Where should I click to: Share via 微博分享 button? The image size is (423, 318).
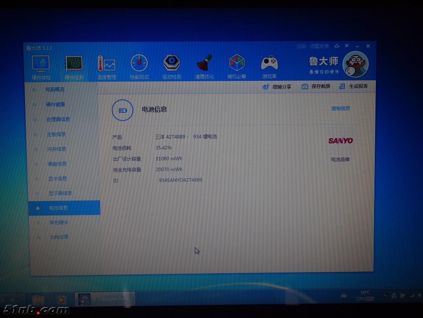(277, 87)
